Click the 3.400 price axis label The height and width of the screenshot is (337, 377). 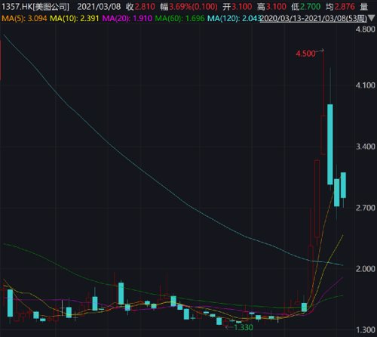[366, 147]
